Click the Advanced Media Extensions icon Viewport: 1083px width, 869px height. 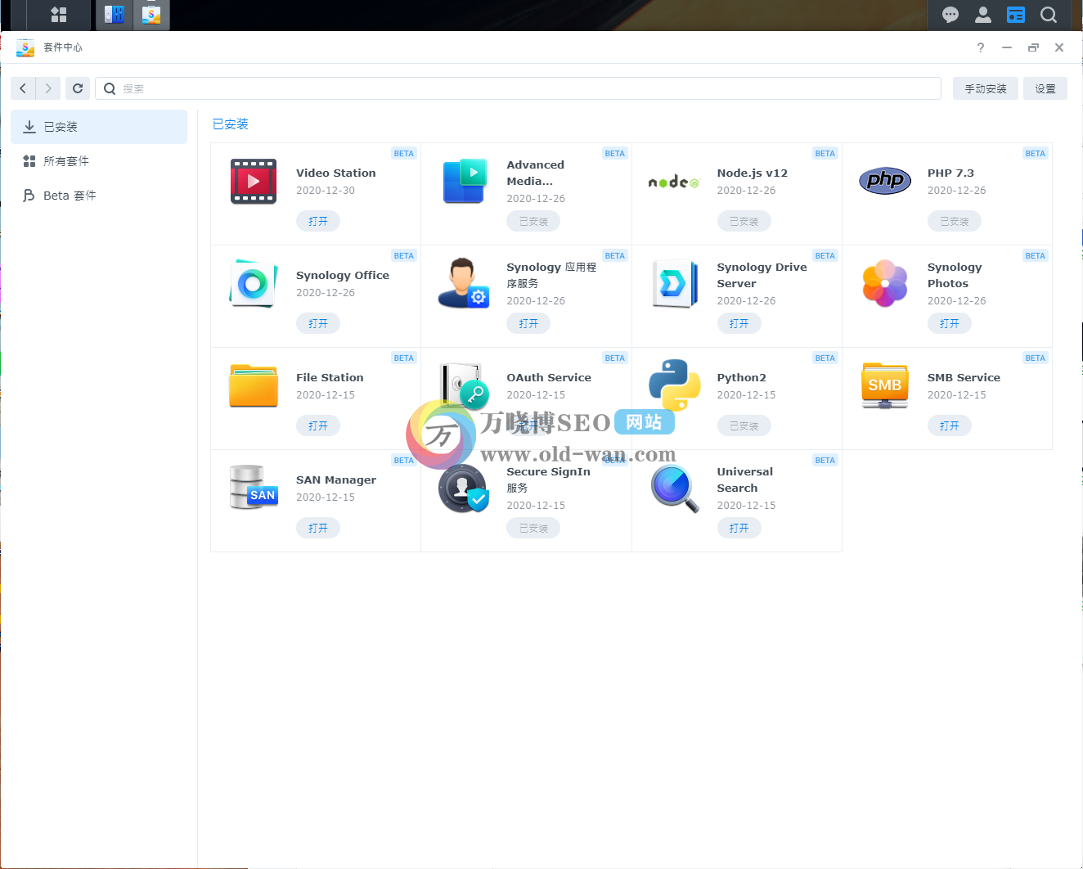click(x=464, y=182)
